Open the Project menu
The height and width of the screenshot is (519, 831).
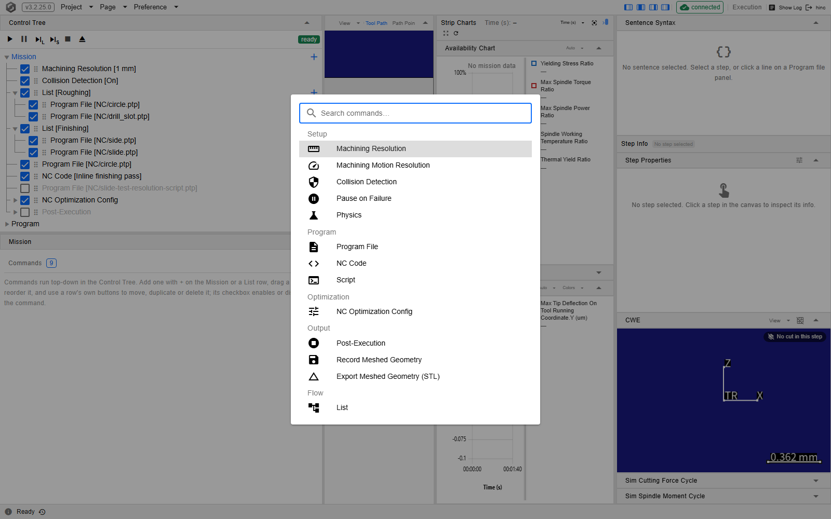[x=77, y=7]
